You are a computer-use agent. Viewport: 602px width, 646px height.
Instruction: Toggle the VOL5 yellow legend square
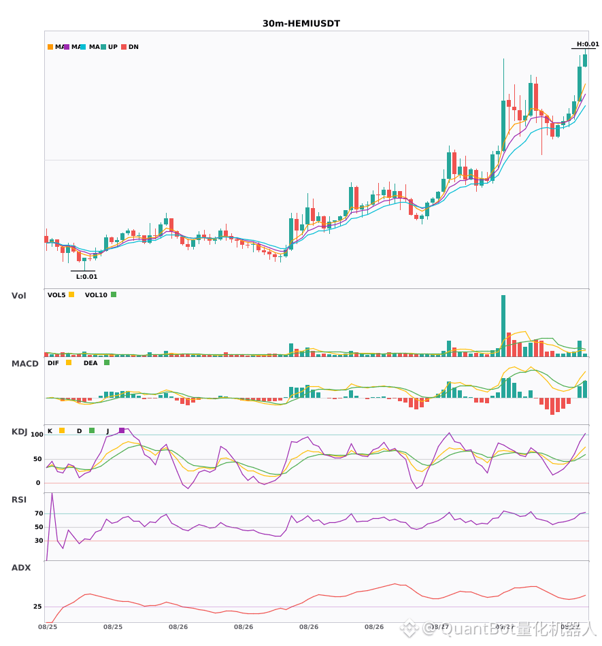point(71,294)
